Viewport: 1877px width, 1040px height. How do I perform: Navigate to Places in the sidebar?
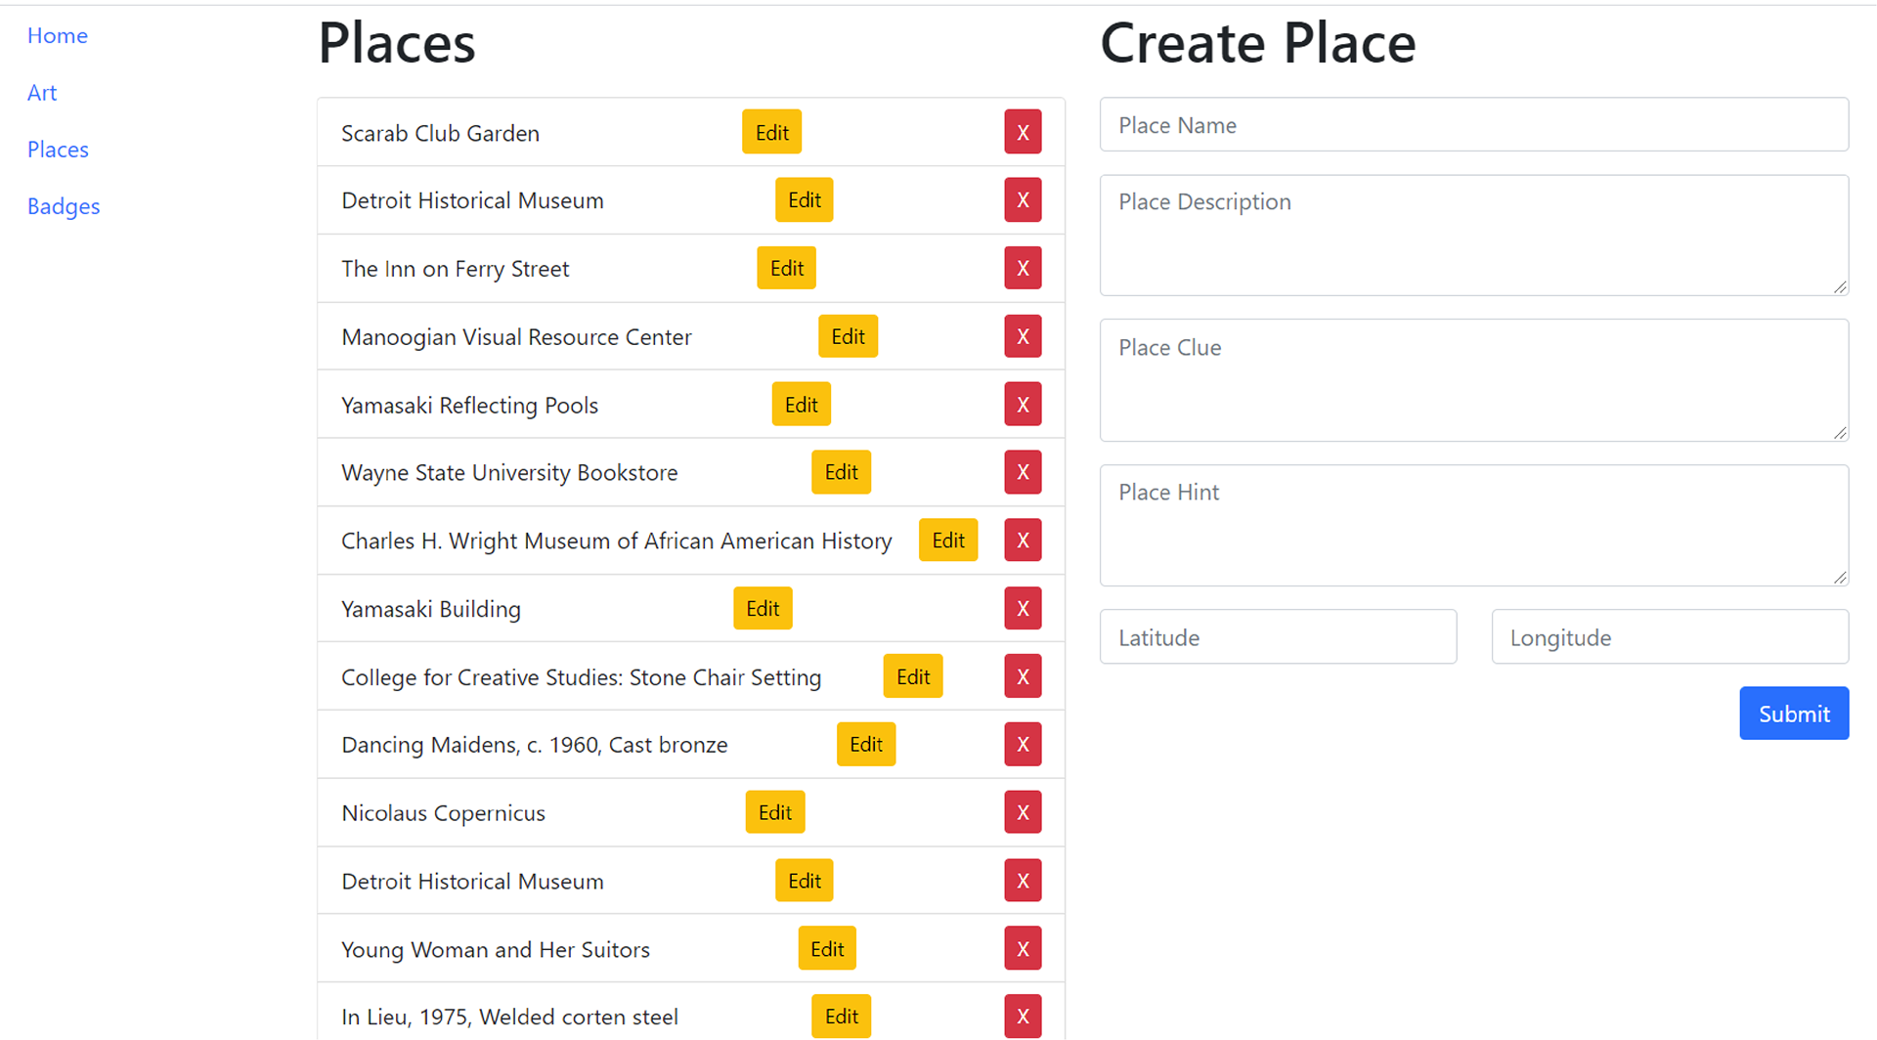click(x=58, y=150)
